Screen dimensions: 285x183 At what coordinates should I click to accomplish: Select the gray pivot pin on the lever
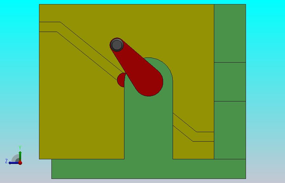coord(117,45)
